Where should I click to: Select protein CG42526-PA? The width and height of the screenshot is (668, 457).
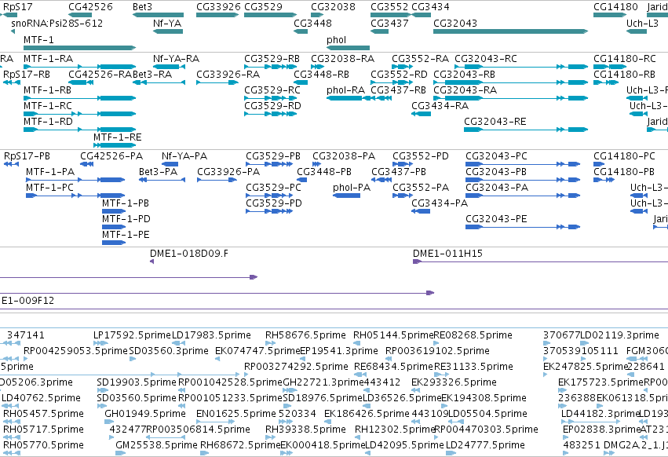pos(111,156)
